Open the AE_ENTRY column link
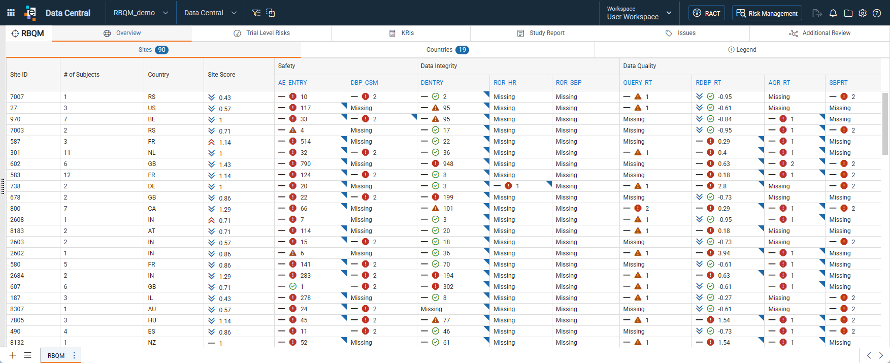 click(292, 83)
